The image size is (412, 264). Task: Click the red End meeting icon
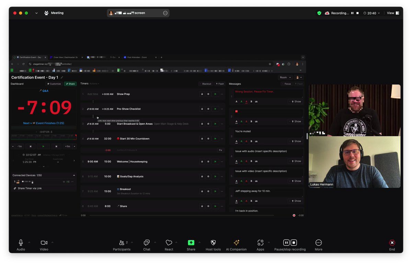click(392, 243)
